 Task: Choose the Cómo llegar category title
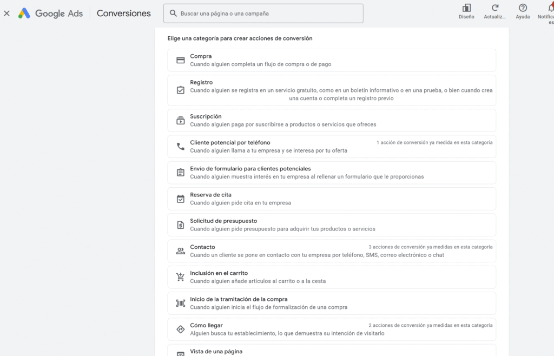206,325
